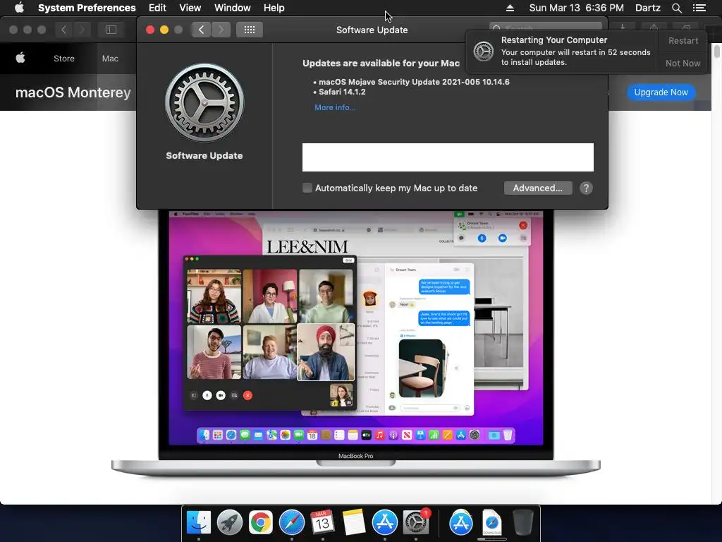
Task: Open Mac tab on Apple website
Action: 110,59
